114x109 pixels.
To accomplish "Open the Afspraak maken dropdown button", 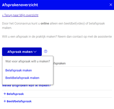I will pos(22,52).
